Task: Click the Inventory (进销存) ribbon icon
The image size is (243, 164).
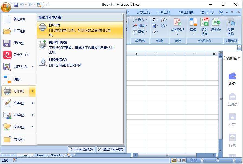Action: pyautogui.click(x=216, y=25)
